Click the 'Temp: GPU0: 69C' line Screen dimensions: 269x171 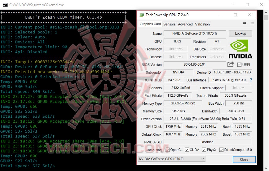point(19,156)
